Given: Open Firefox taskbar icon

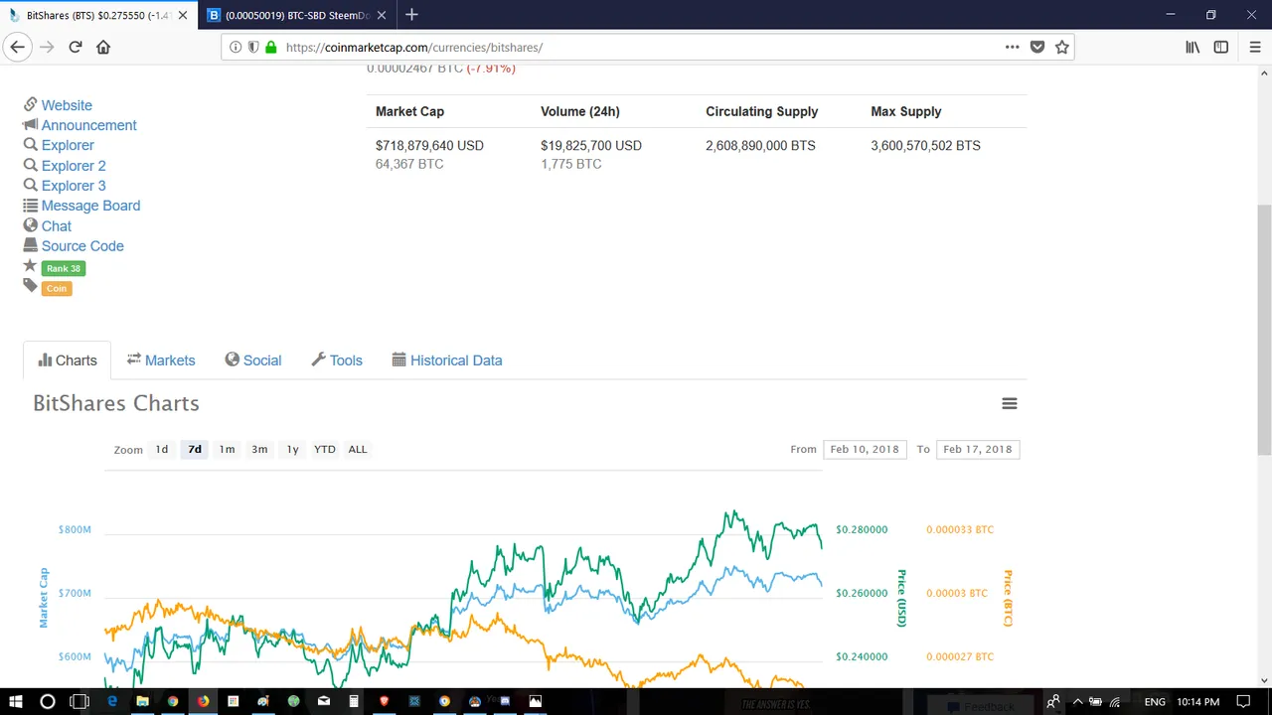Looking at the screenshot, I should [x=203, y=702].
